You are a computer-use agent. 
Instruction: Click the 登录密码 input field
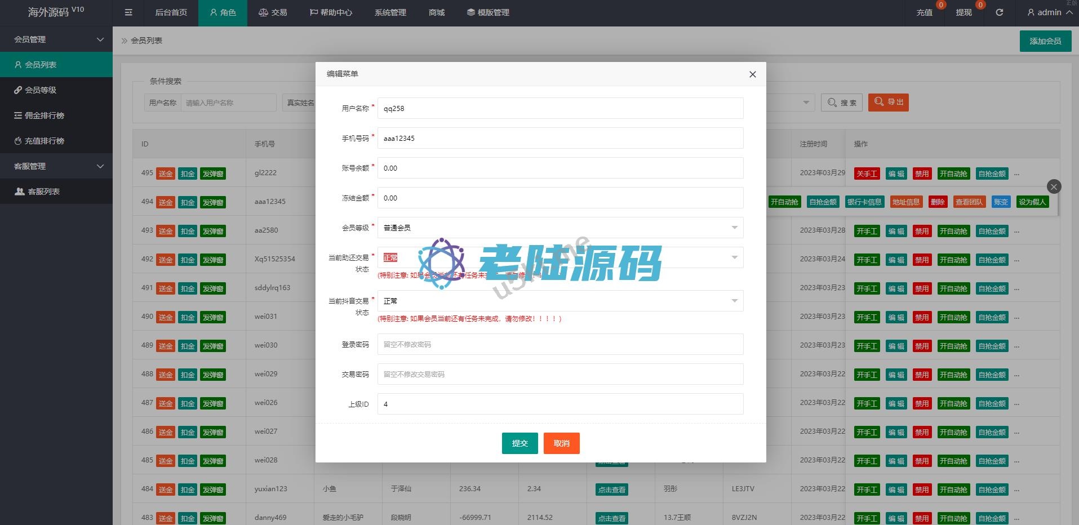tap(560, 344)
